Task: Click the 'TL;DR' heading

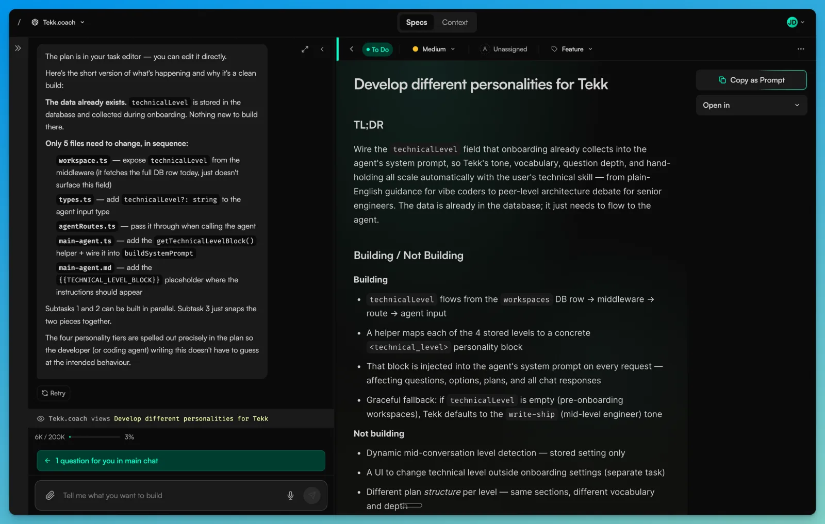Action: pyautogui.click(x=369, y=125)
